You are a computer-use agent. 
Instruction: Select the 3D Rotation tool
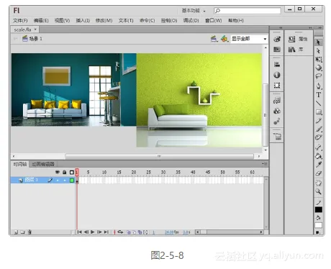[x=318, y=68]
